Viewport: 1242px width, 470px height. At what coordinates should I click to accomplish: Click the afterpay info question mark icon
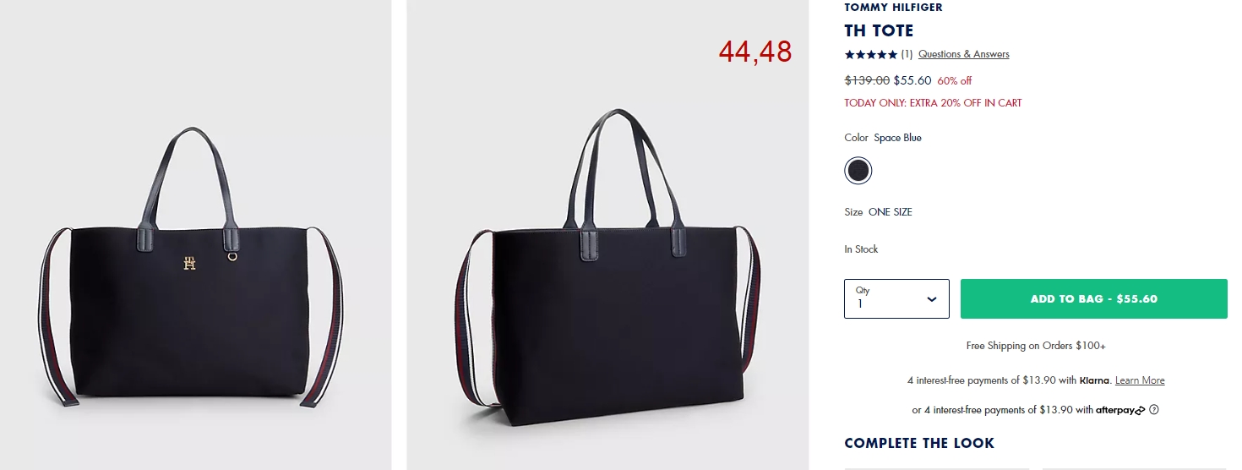[x=1154, y=410]
